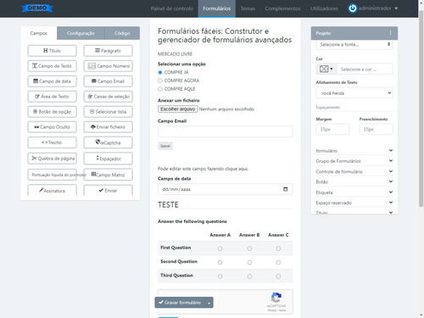Click the Selecione a cor field

[365, 69]
